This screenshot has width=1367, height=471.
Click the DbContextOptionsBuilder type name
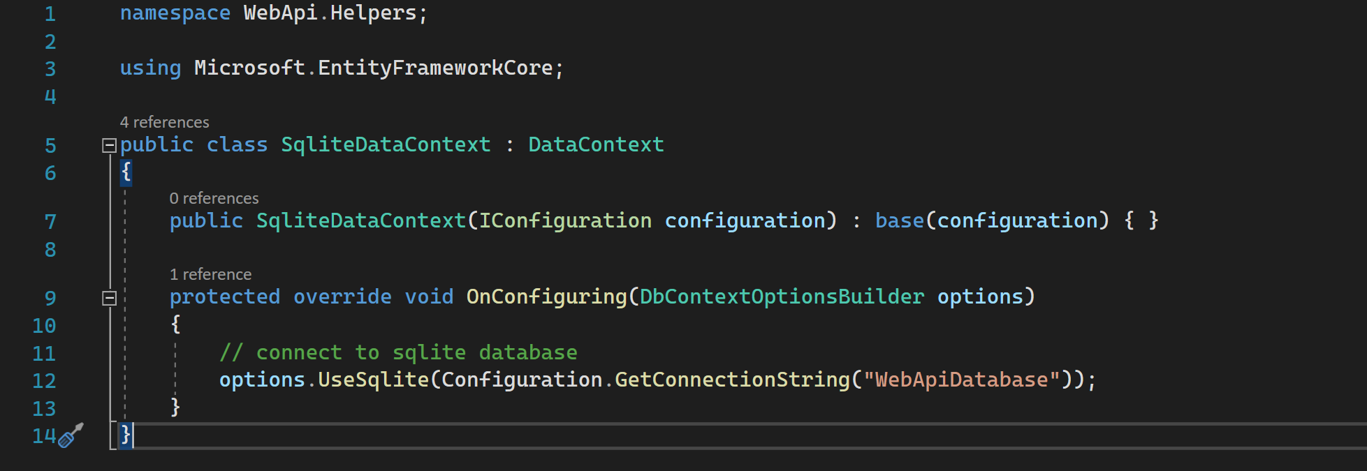(782, 297)
